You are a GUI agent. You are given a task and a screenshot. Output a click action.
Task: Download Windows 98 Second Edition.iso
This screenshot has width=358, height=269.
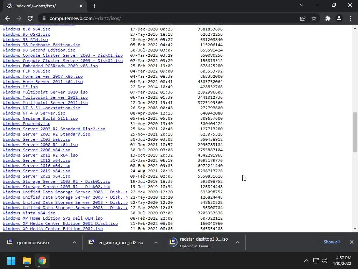click(x=39, y=50)
